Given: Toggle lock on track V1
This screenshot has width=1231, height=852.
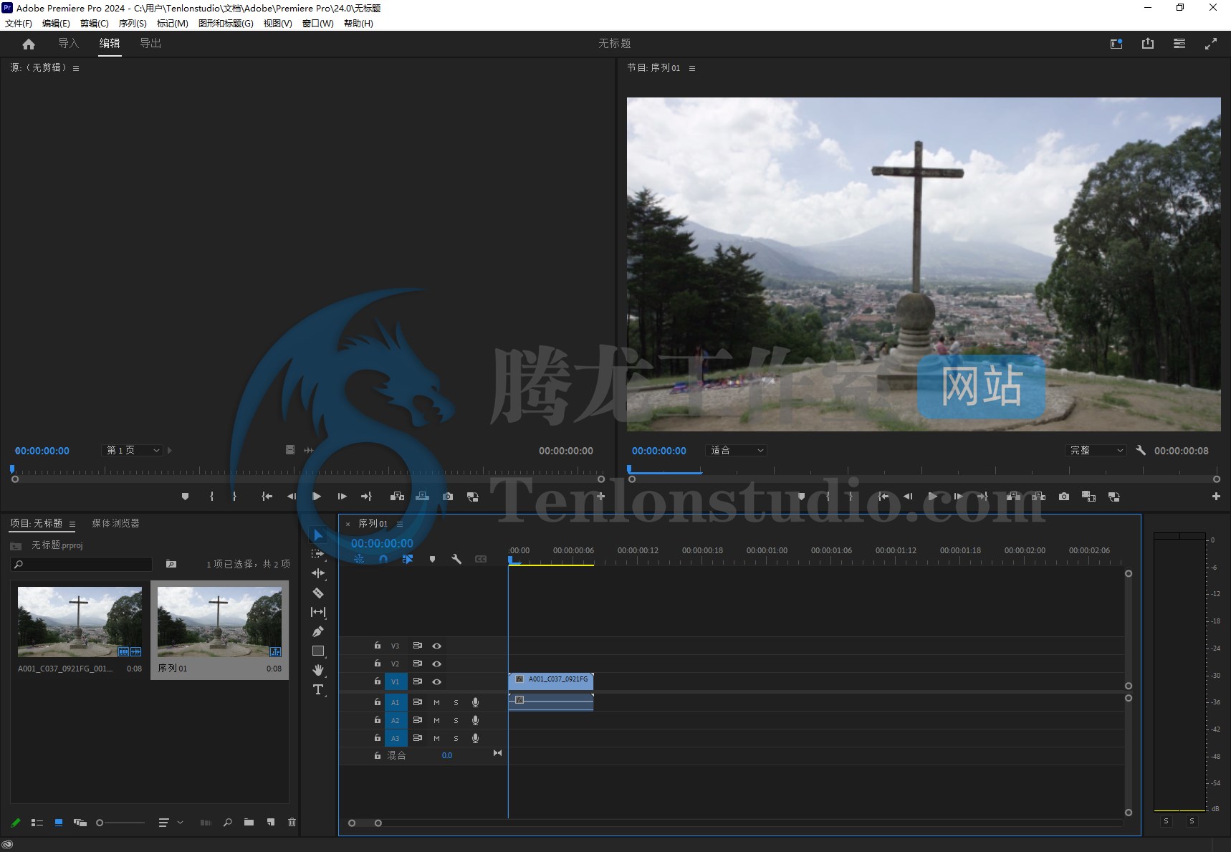Looking at the screenshot, I should 378,681.
